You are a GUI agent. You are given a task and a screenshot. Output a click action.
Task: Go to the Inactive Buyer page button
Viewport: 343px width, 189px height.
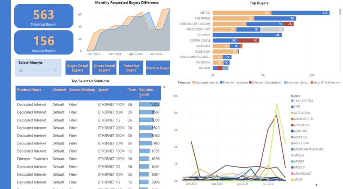pyautogui.click(x=158, y=68)
